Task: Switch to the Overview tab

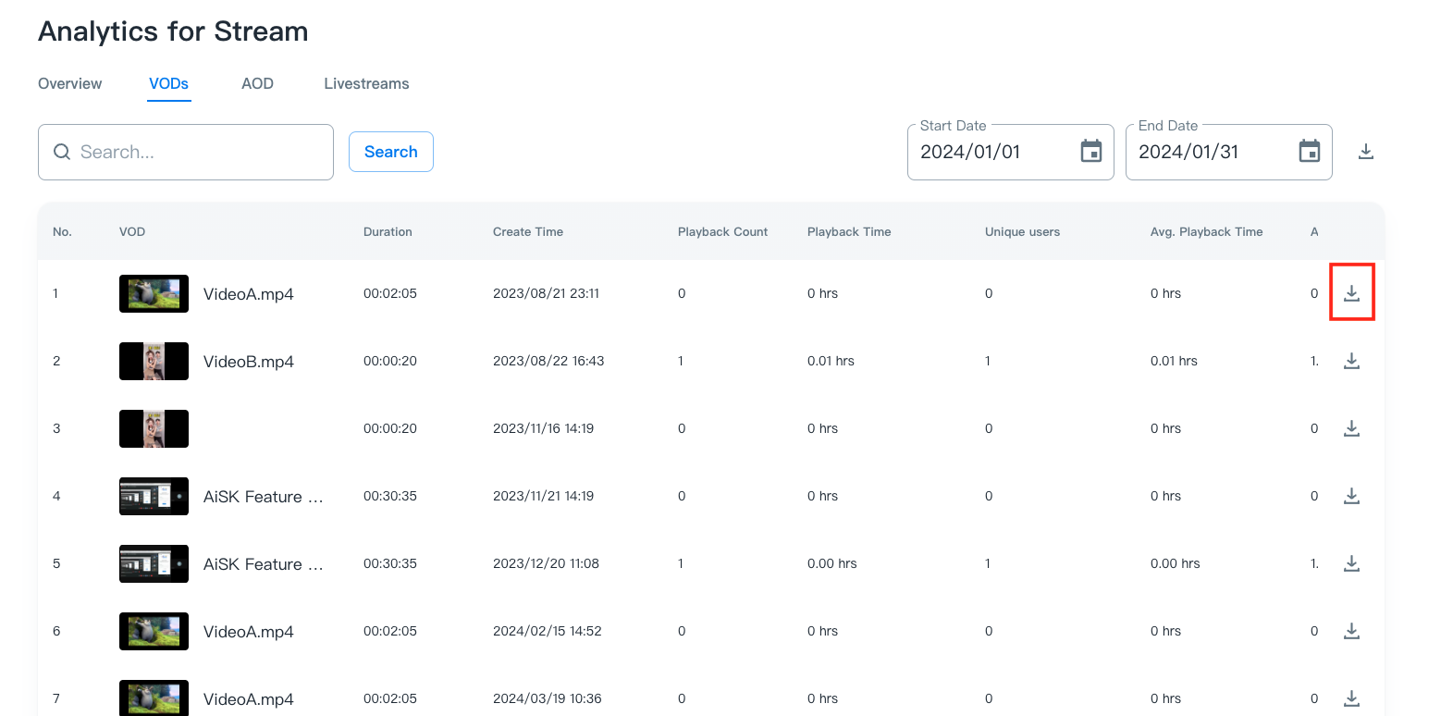Action: click(70, 83)
